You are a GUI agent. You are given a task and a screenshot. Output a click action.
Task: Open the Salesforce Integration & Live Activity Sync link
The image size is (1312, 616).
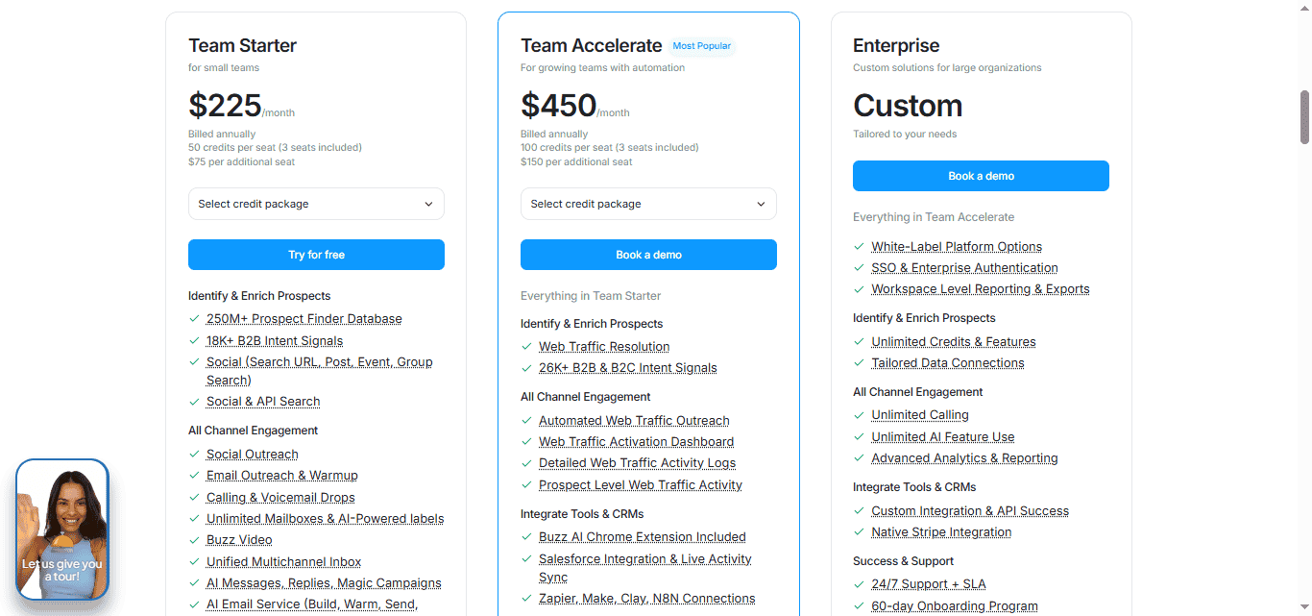[645, 558]
